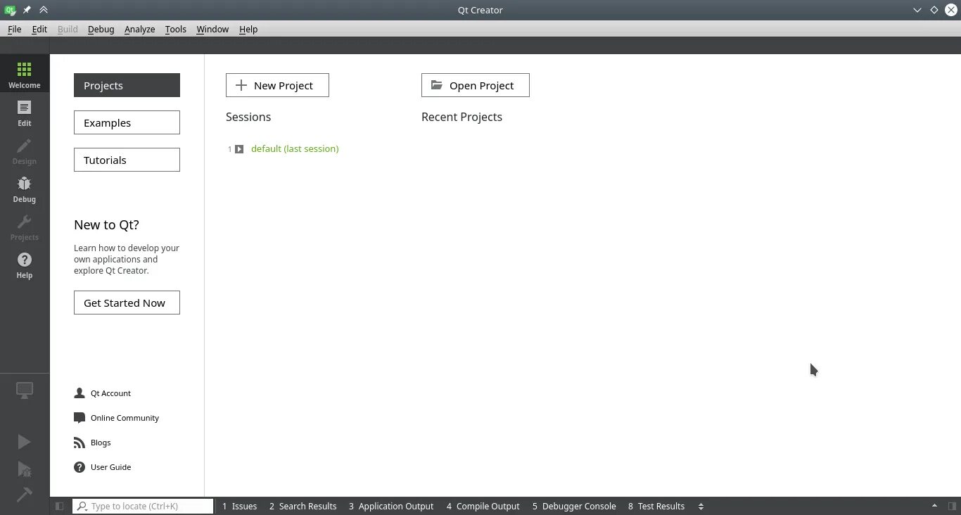The width and height of the screenshot is (961, 515).
Task: Click the keep-above double chevron icon
Action: click(44, 10)
